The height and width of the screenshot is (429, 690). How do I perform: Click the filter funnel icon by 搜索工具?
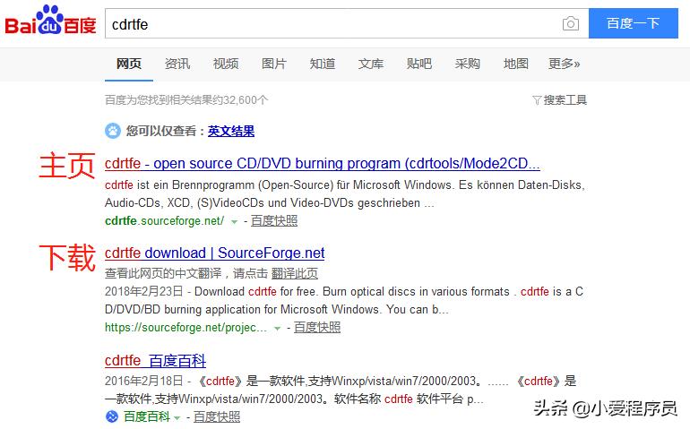pyautogui.click(x=537, y=100)
